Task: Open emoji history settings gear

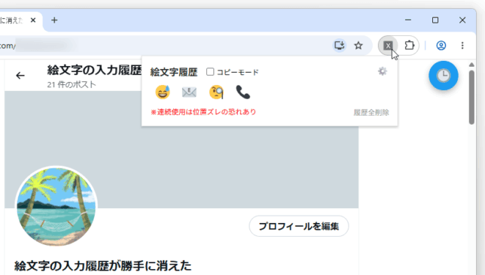Action: coord(383,71)
